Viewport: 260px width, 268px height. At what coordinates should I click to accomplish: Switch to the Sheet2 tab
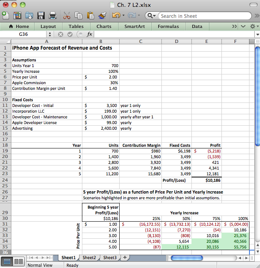pos(89,257)
